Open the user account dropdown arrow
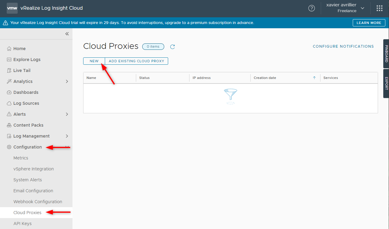Screen dimensions: 389x229 click(362, 8)
